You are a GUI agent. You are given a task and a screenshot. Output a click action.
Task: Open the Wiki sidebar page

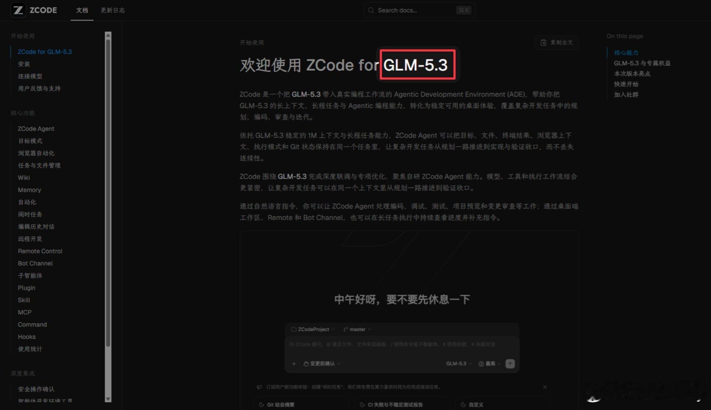pyautogui.click(x=24, y=178)
